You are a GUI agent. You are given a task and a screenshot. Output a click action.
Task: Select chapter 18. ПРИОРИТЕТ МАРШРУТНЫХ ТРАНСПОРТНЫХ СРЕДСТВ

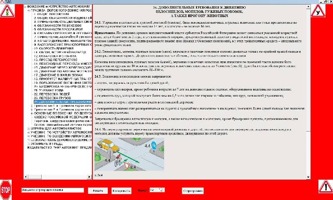tap(63, 79)
